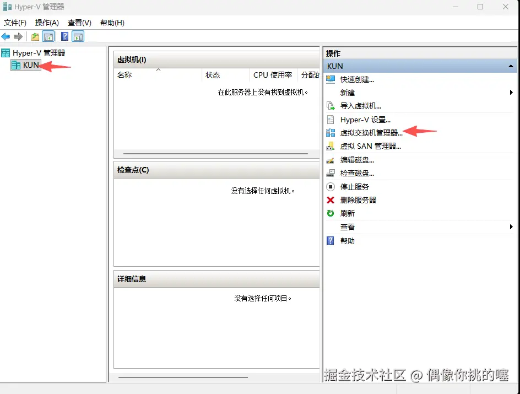
Task: Open the 文件(F) menu
Action: pos(15,23)
